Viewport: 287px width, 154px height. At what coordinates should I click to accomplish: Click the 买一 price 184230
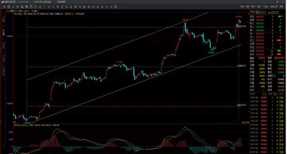260,34
